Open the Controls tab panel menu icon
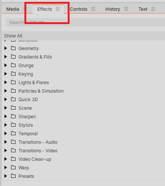 93,9
